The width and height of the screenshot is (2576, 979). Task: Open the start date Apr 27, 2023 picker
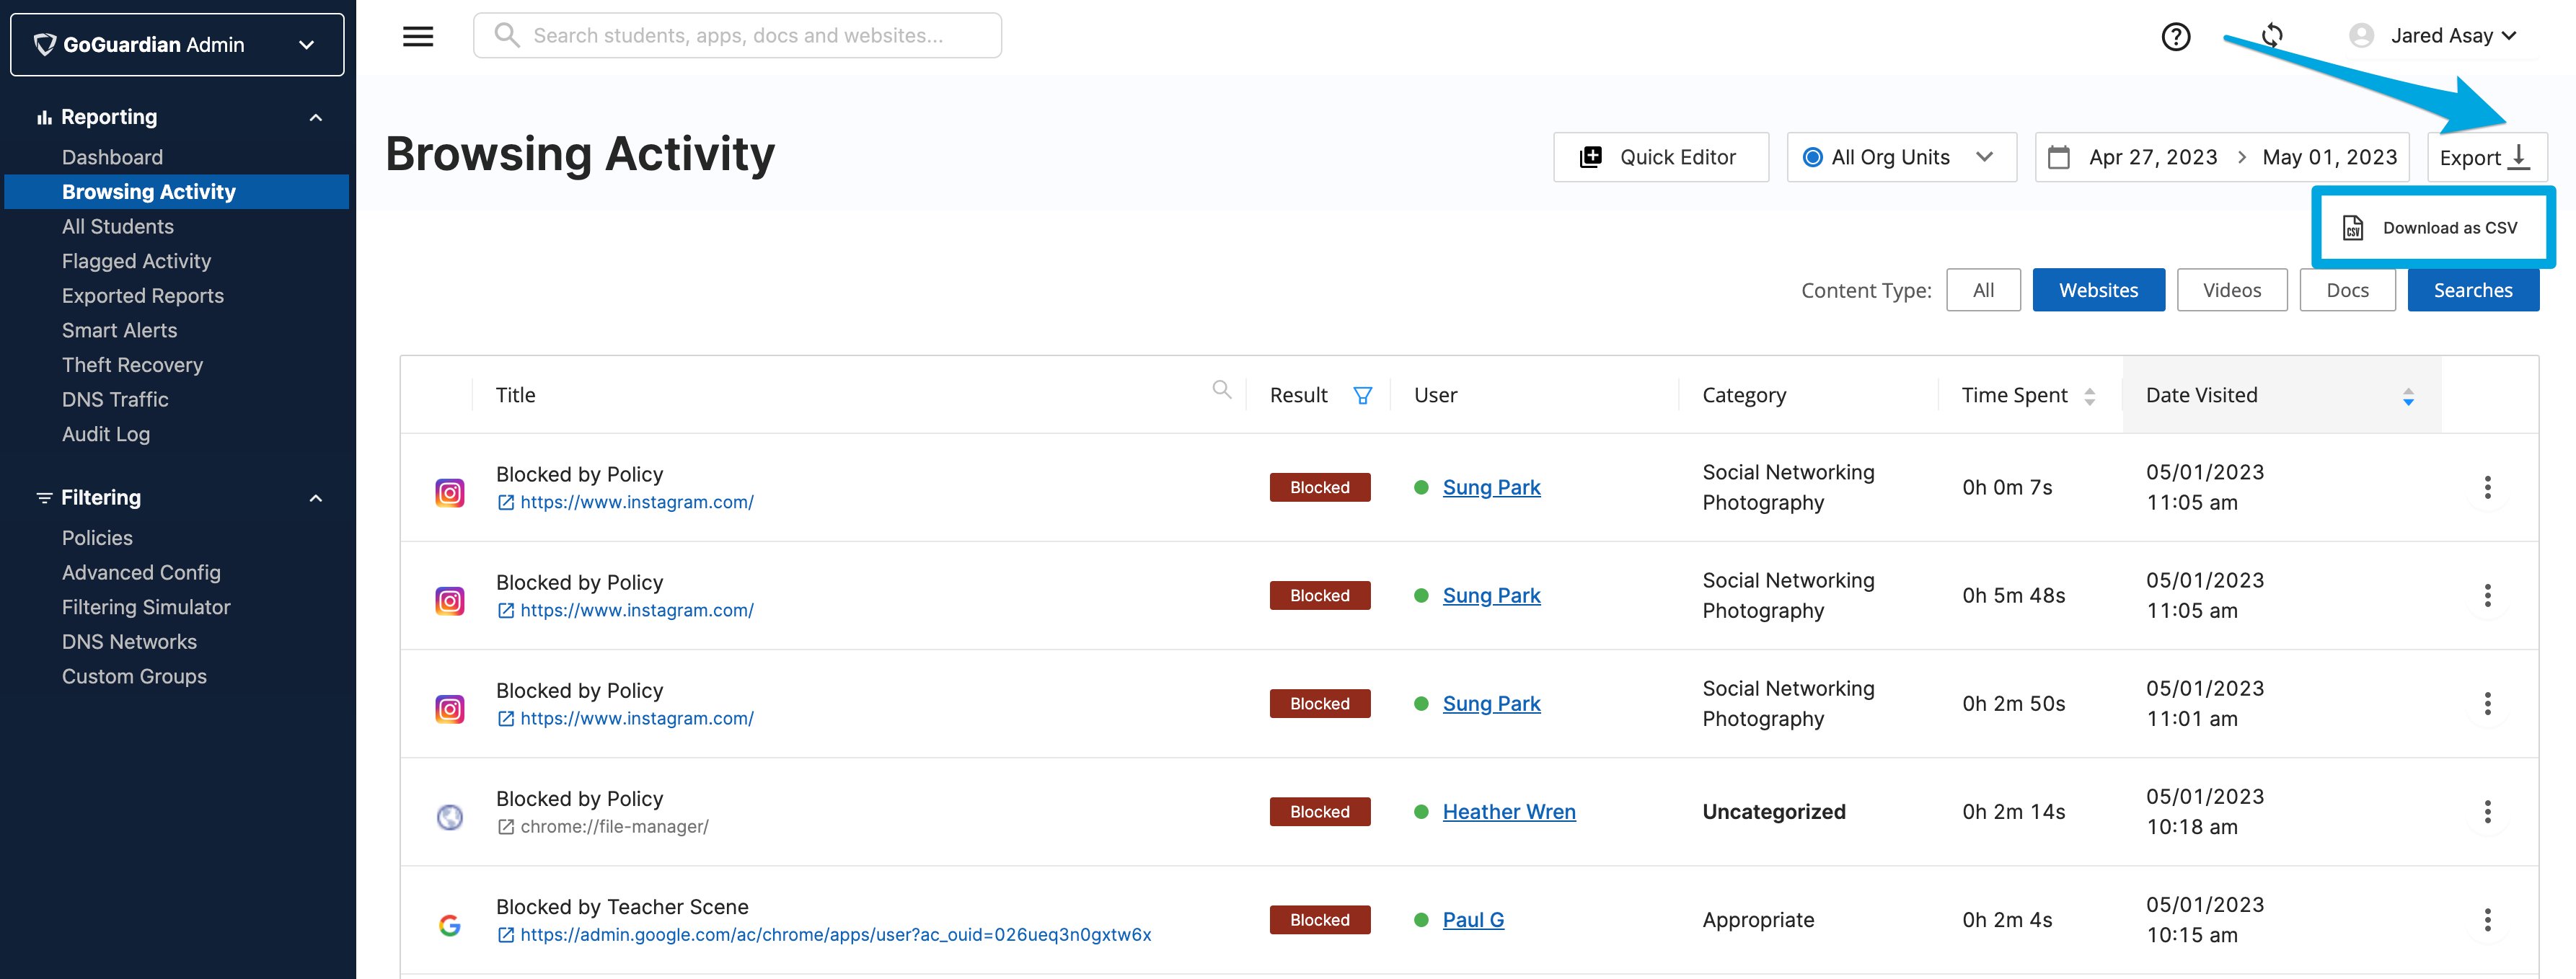(x=2152, y=157)
